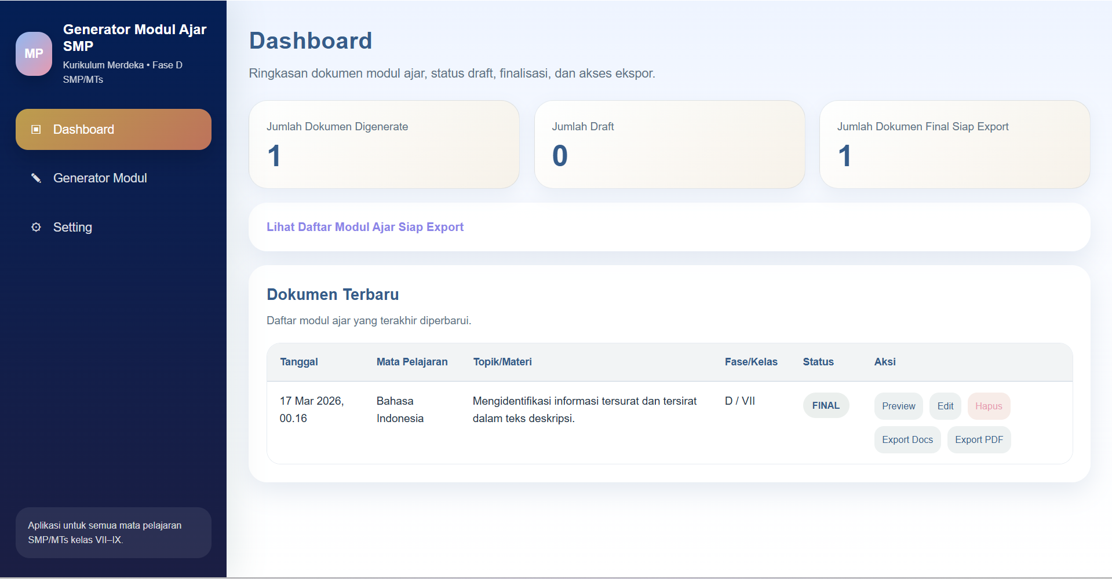Open the Setting menu item
Screen dimensions: 1112x579
[114, 227]
